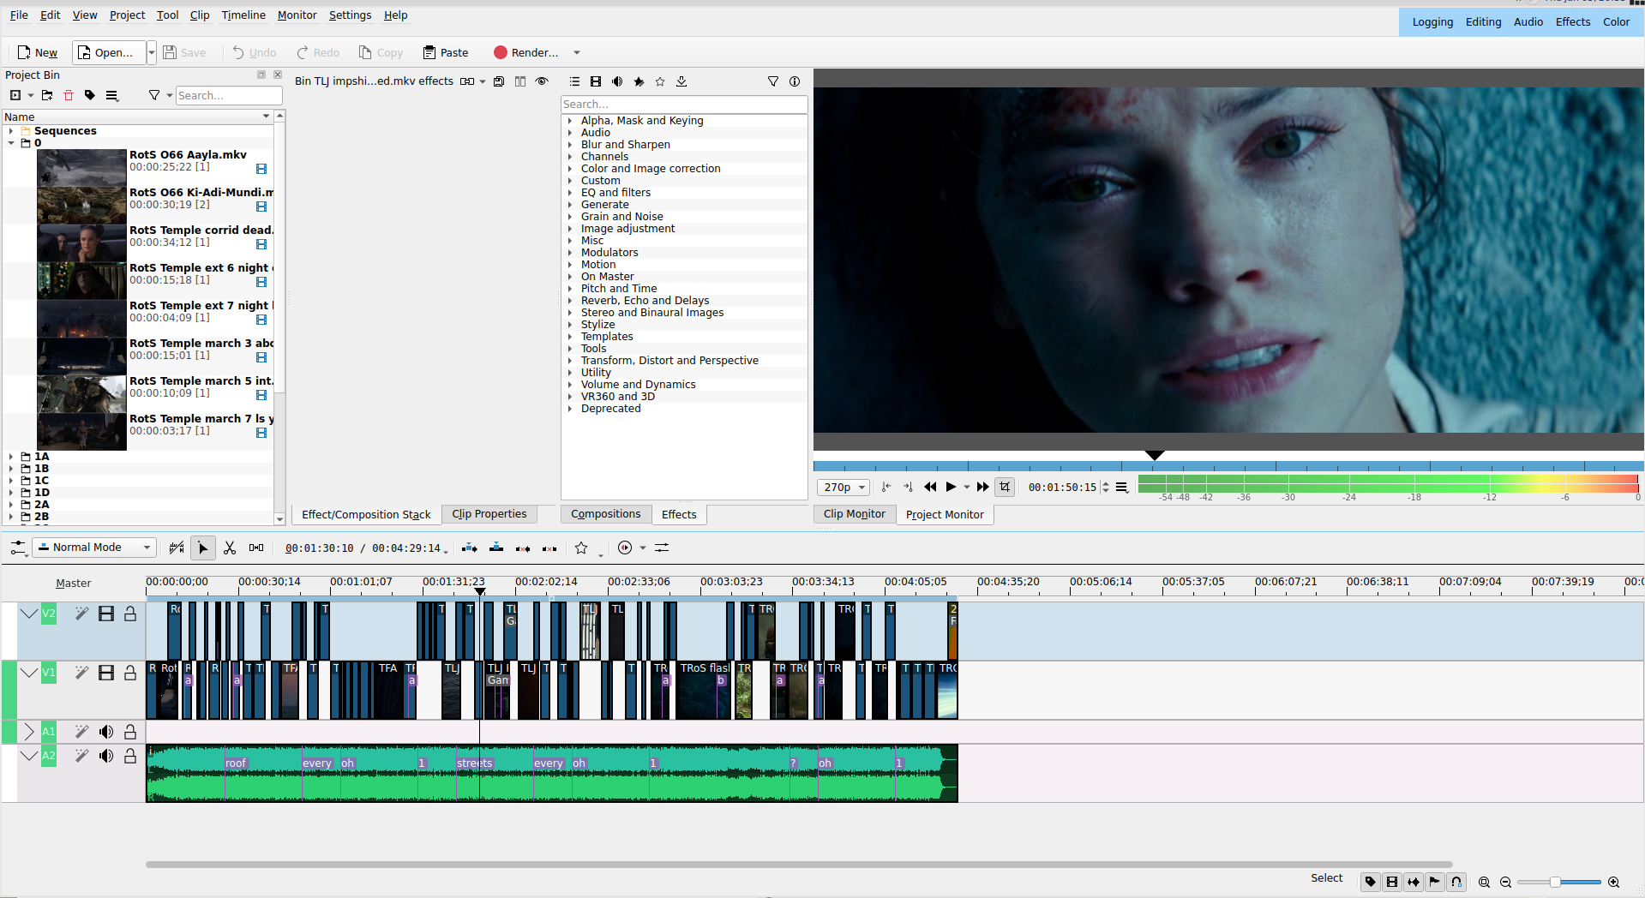Open the tag icon in Project Bin toolbar
Image resolution: width=1645 pixels, height=898 pixels.
90,95
